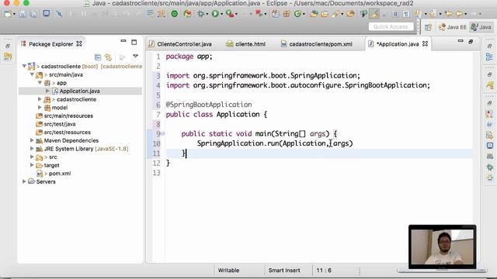Click the webcam video thumbnail
This screenshot has height=279, width=497.
[442, 246]
